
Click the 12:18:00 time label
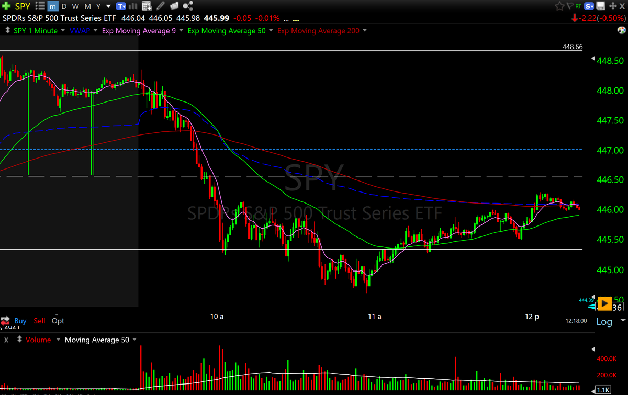[x=576, y=320]
